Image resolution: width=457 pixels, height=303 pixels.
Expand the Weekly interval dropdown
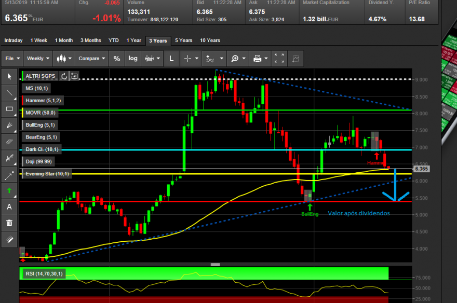(38, 59)
